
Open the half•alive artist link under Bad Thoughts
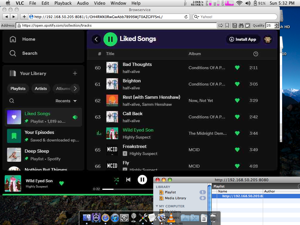point(131,71)
